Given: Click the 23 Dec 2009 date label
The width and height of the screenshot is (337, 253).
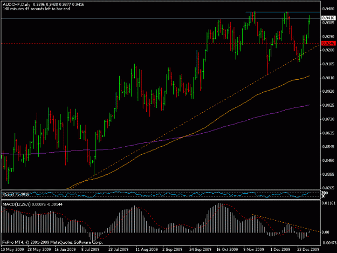Looking at the screenshot, I should point(308,249).
